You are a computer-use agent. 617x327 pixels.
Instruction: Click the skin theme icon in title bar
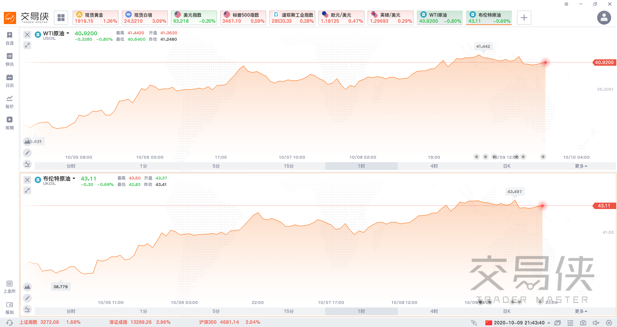(x=566, y=4)
